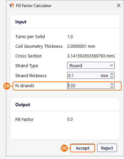
Task: Click the Fill Factor label
Action: point(24,119)
